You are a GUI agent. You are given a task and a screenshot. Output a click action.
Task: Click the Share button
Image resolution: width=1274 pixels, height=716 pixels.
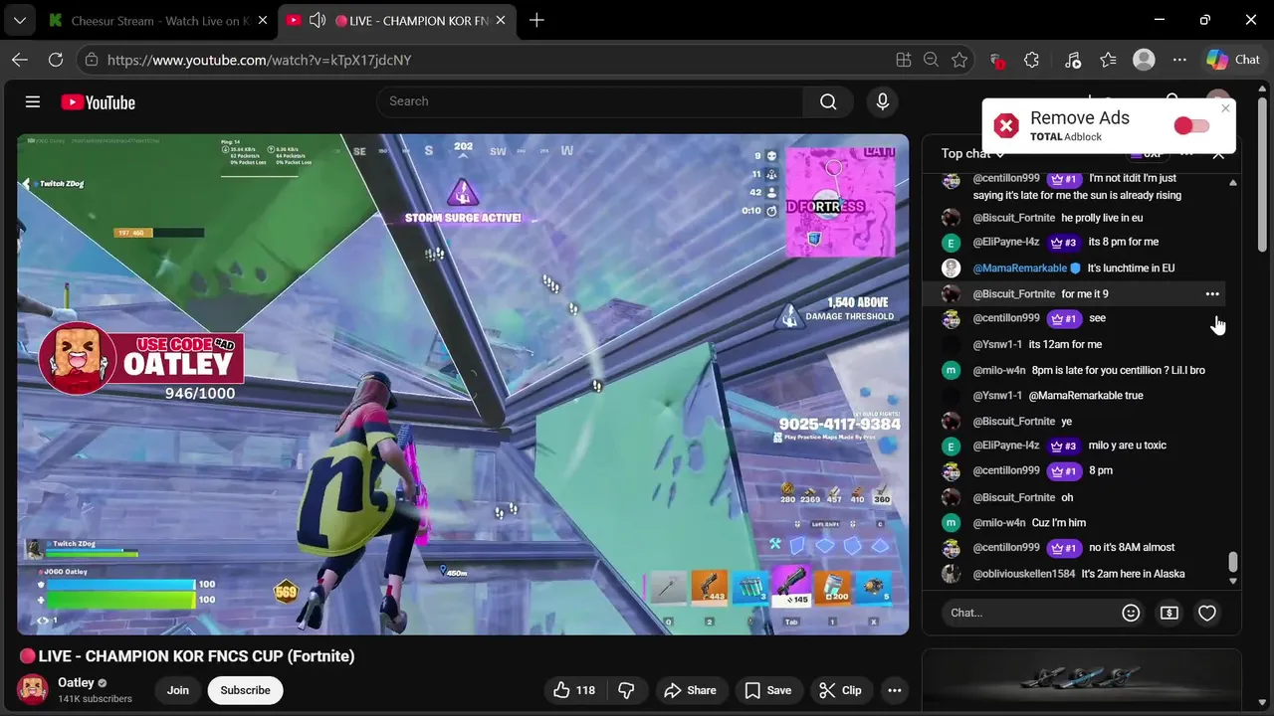click(690, 690)
